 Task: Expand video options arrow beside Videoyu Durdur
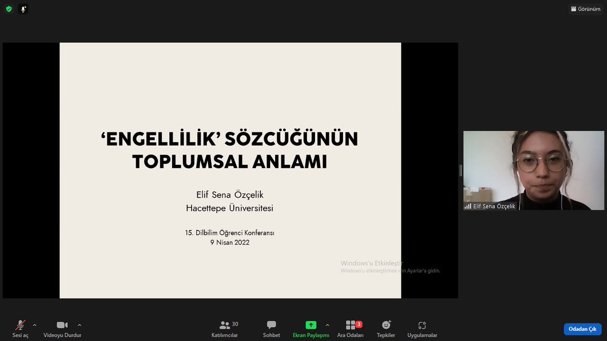[79, 325]
